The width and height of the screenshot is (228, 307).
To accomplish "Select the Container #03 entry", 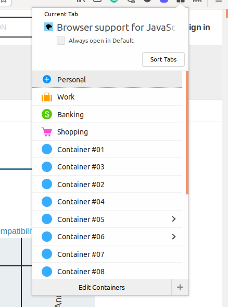I will (x=107, y=167).
